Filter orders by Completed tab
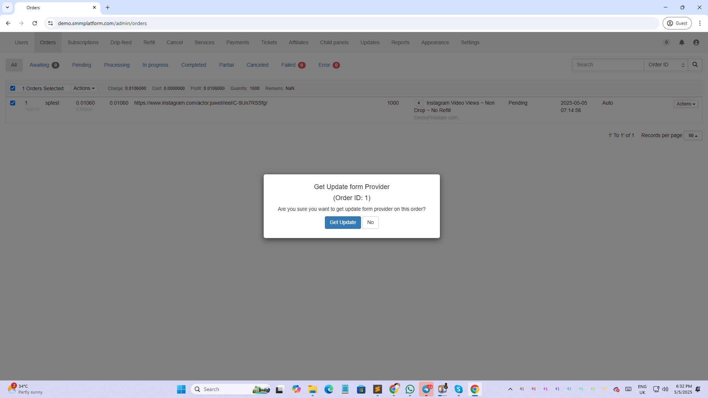This screenshot has width=708, height=398. [193, 65]
